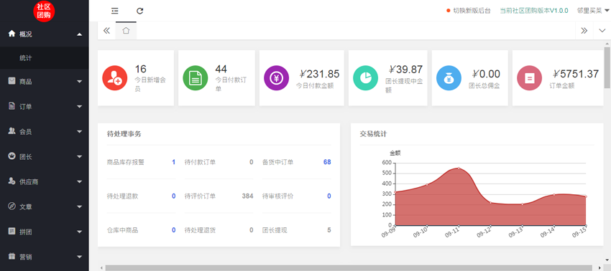Click the purple 今日付款金额 yen icon
Image resolution: width=611 pixels, height=271 pixels.
tap(276, 77)
